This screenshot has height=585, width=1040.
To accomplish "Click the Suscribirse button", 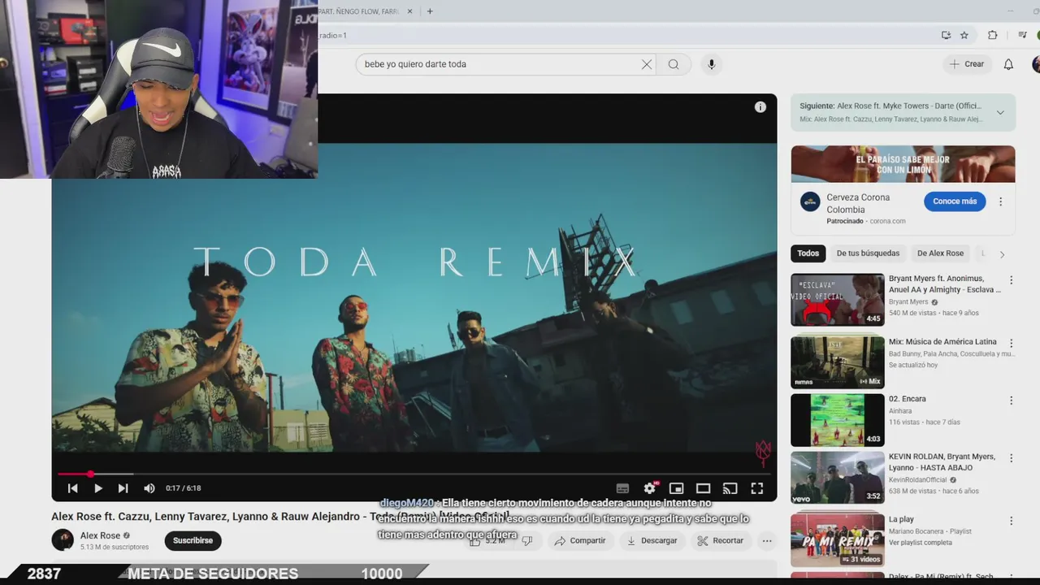I will coord(193,540).
